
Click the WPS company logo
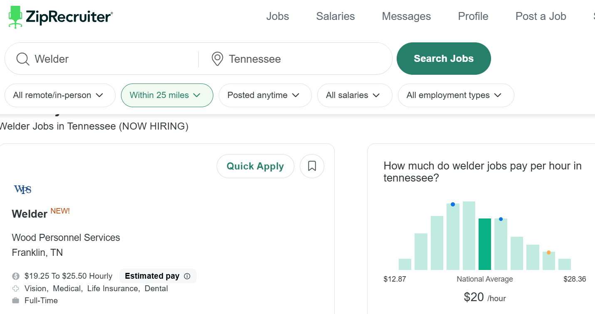(x=22, y=189)
